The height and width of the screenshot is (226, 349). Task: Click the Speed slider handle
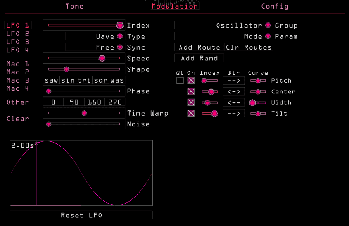pyautogui.click(x=102, y=58)
